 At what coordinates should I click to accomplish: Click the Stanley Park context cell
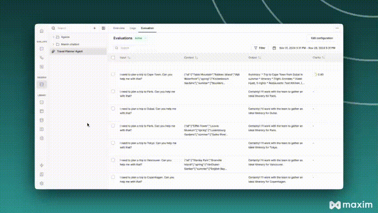pos(205,165)
